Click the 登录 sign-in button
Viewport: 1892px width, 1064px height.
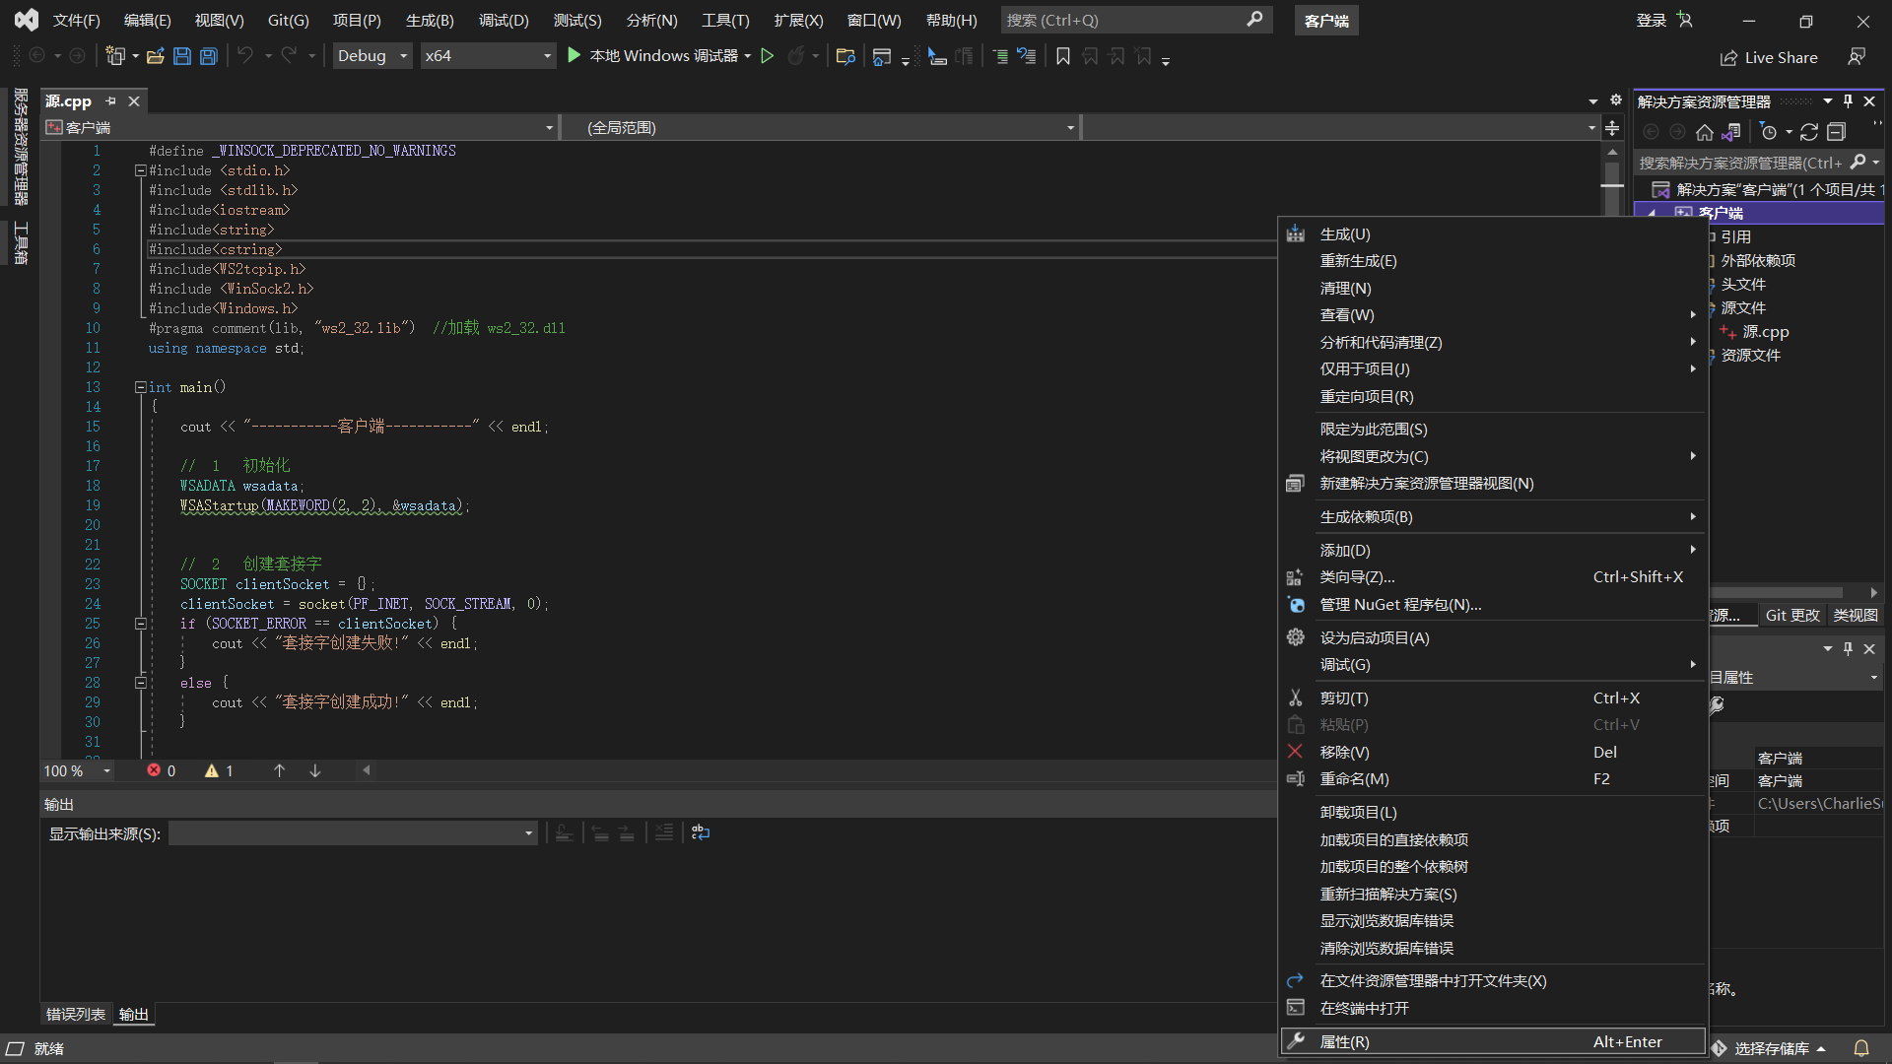click(x=1652, y=20)
